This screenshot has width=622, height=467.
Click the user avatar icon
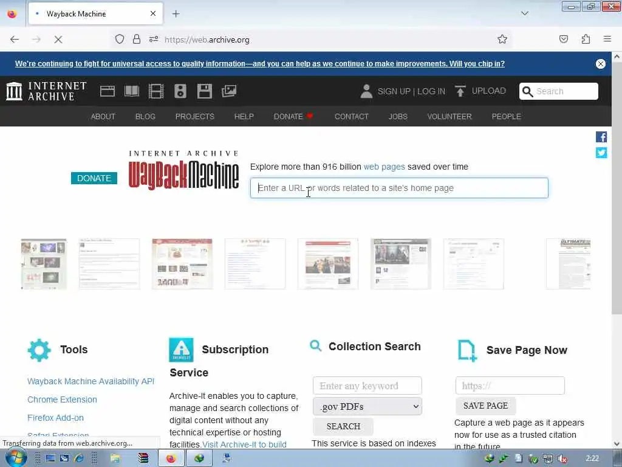[x=366, y=91]
